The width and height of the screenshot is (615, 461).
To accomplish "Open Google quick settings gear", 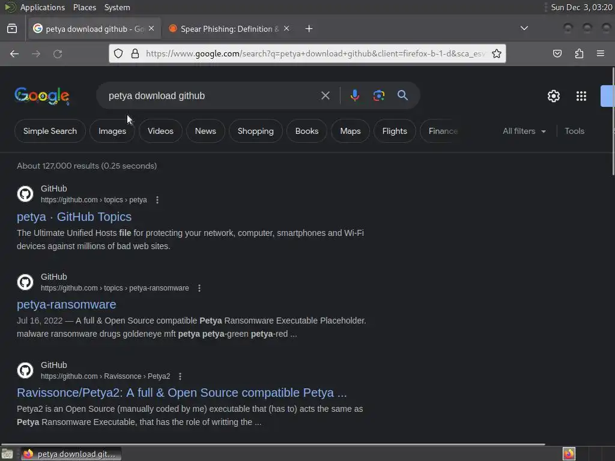I will click(x=553, y=96).
